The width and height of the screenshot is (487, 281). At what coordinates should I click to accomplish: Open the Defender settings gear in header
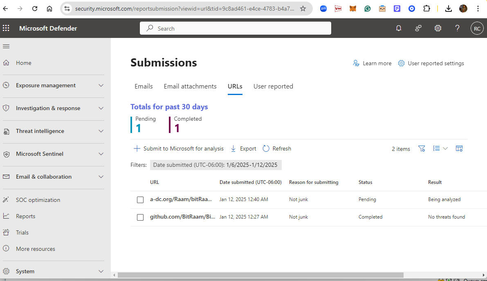click(438, 28)
